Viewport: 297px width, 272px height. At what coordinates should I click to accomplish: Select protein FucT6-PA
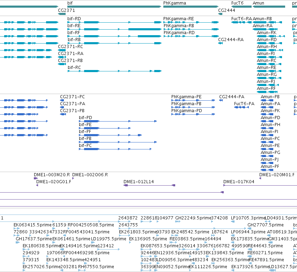[244, 104]
